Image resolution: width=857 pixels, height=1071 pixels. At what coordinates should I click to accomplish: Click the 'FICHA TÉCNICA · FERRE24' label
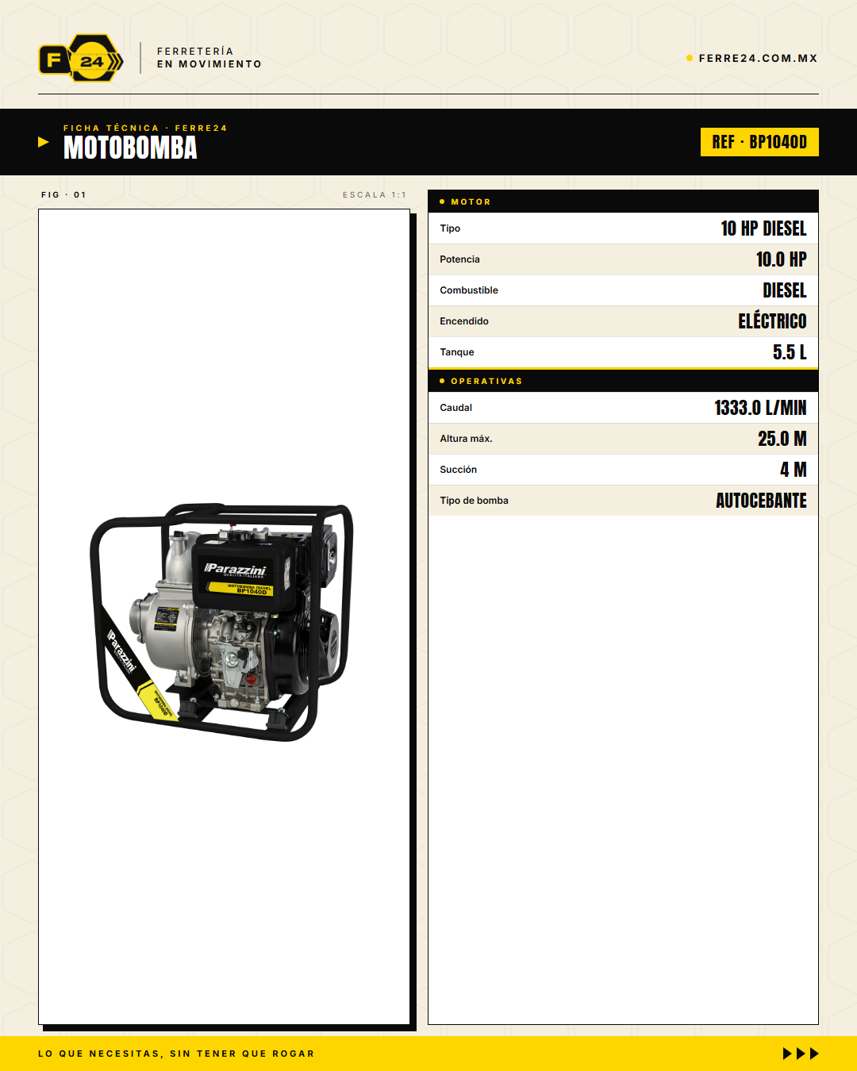[145, 128]
